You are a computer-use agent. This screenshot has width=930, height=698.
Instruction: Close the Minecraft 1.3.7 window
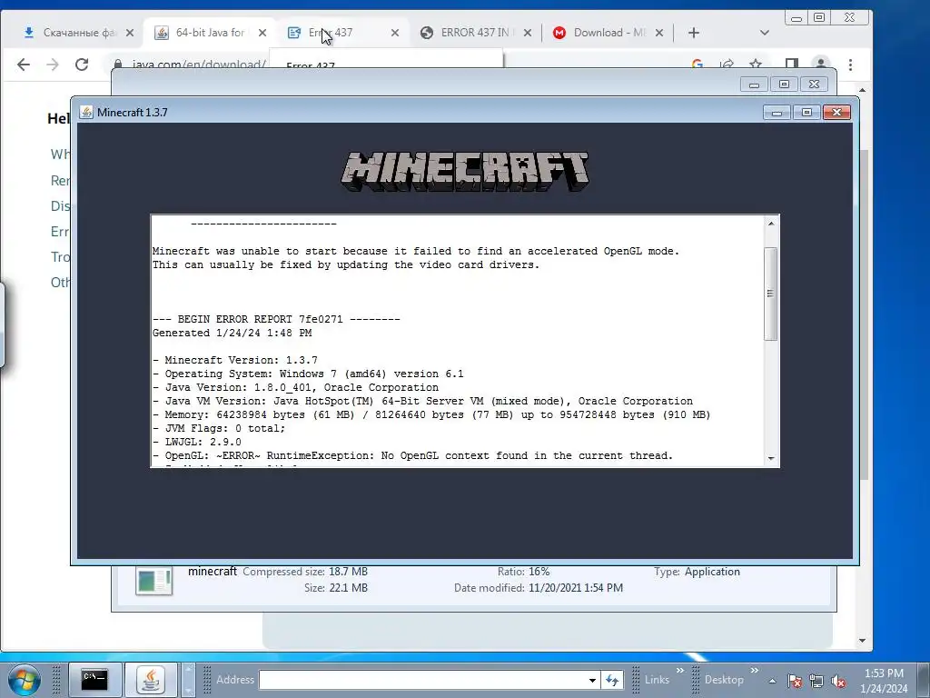pyautogui.click(x=836, y=112)
